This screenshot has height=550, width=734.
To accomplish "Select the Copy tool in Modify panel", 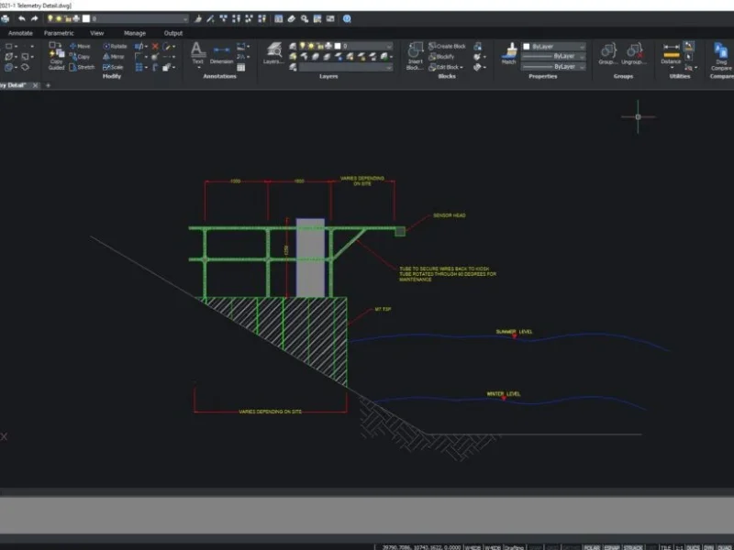I will 80,57.
